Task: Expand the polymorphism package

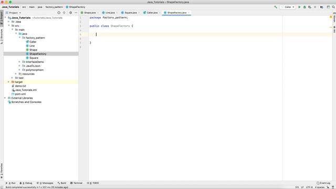Action: click(x=19, y=70)
